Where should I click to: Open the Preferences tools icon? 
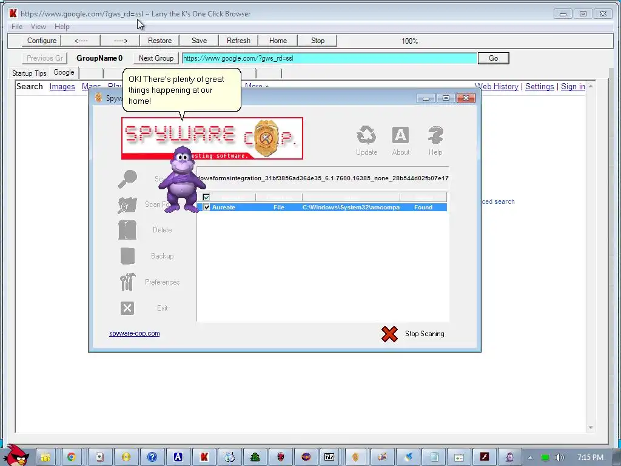point(127,282)
